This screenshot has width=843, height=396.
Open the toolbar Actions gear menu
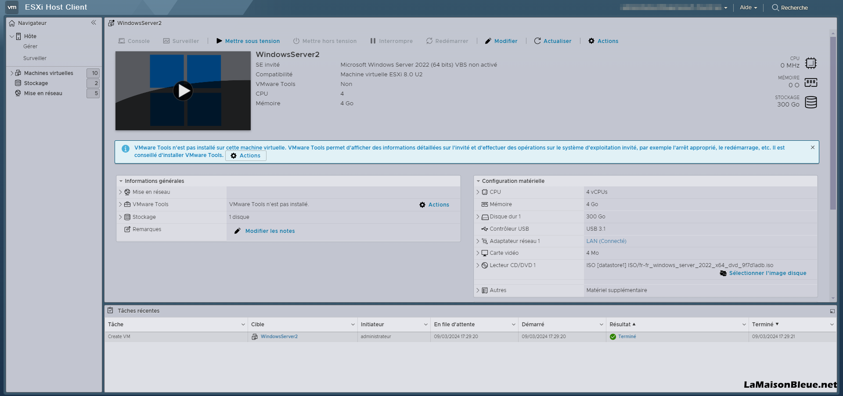point(603,41)
